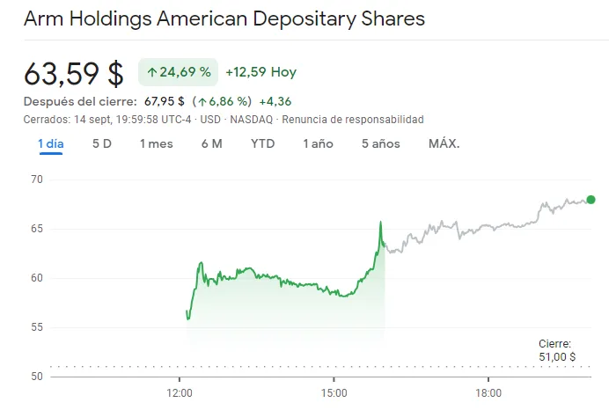This screenshot has height=410, width=609.
Task: Click the green intraday peak on the chart
Action: (x=380, y=223)
